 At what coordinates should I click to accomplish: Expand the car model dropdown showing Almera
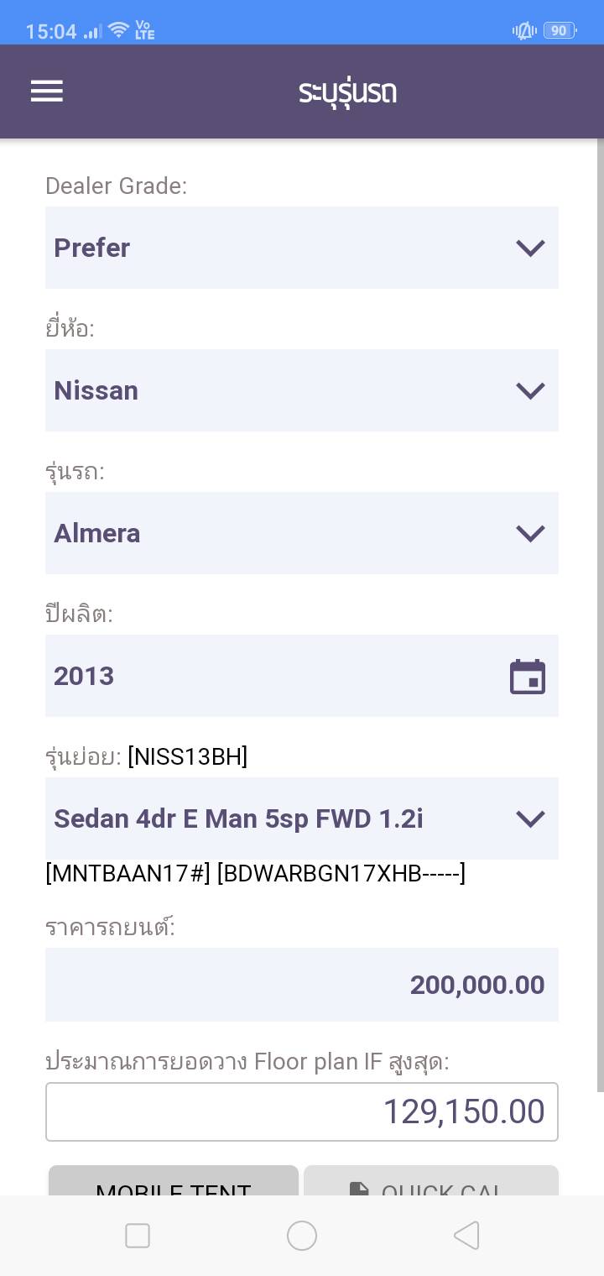click(301, 533)
